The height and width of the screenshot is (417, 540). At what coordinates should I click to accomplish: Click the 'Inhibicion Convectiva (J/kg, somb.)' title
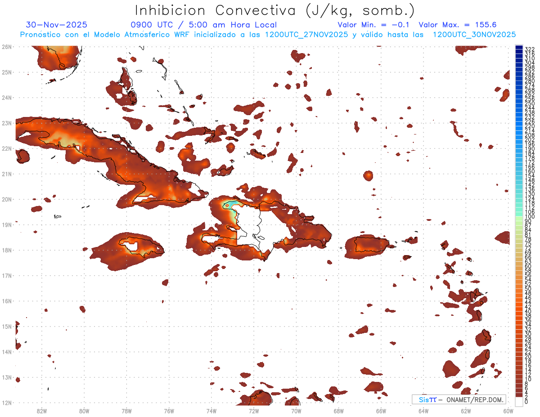tap(275, 10)
